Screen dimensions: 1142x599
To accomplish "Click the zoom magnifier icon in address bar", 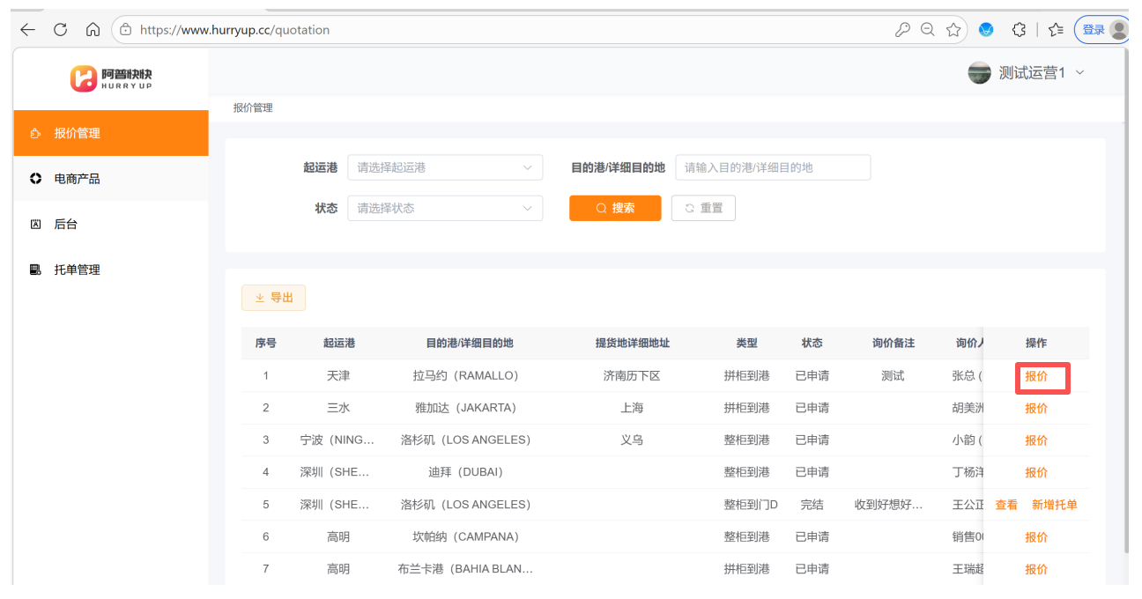I will click(928, 30).
